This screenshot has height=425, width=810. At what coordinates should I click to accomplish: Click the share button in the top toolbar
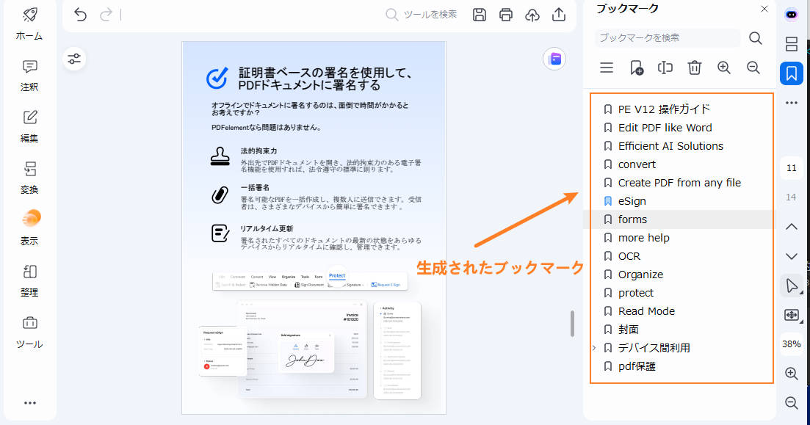[558, 15]
